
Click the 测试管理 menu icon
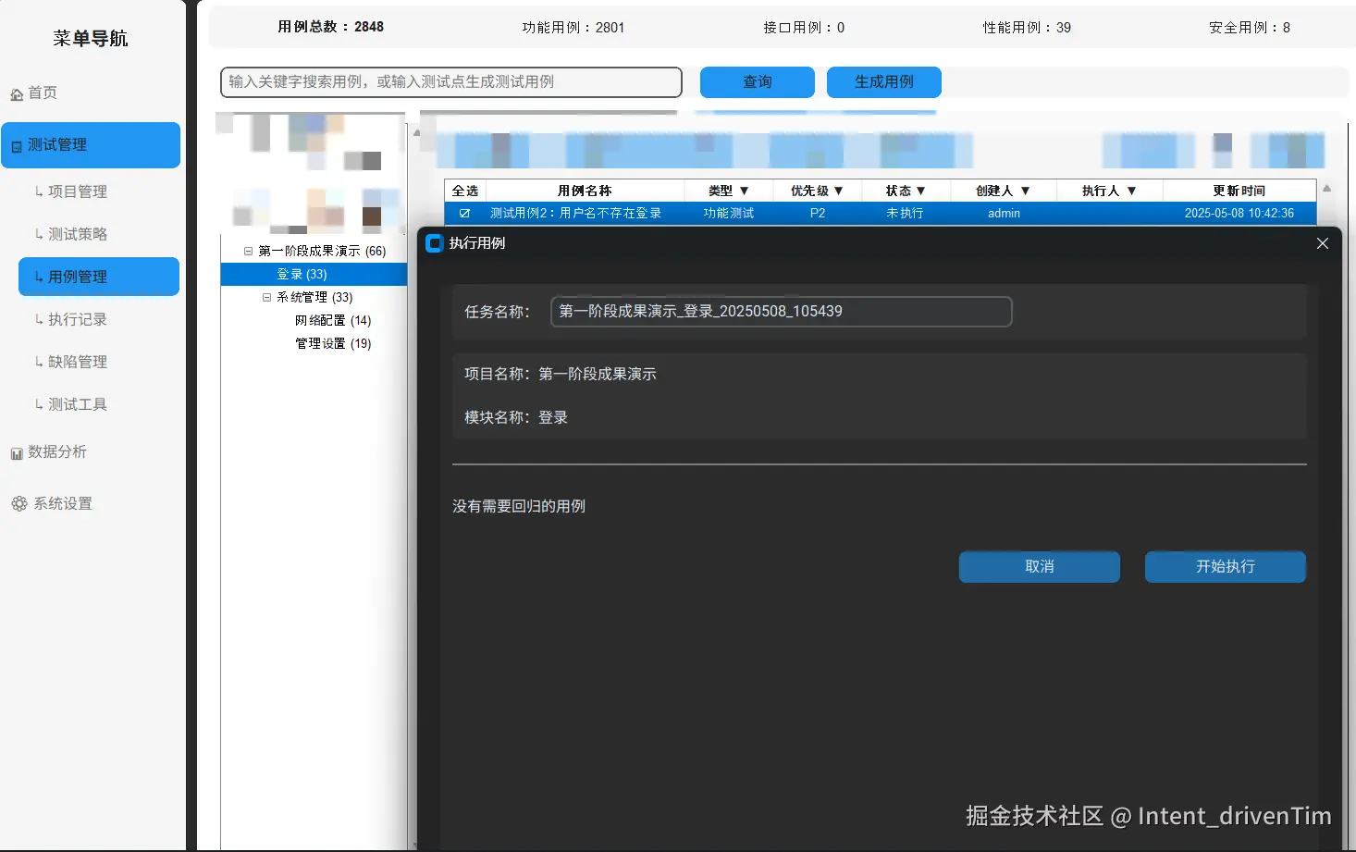pyautogui.click(x=17, y=146)
